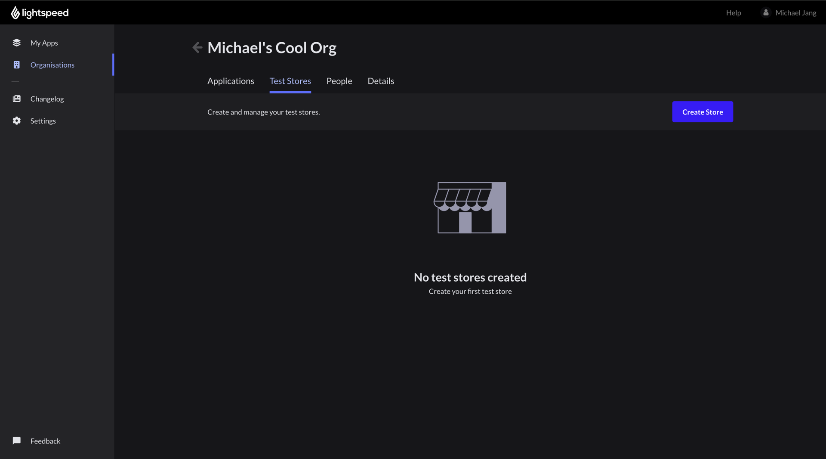The width and height of the screenshot is (826, 459).
Task: Click the back arrow beside Michael's Cool Org
Action: [197, 47]
